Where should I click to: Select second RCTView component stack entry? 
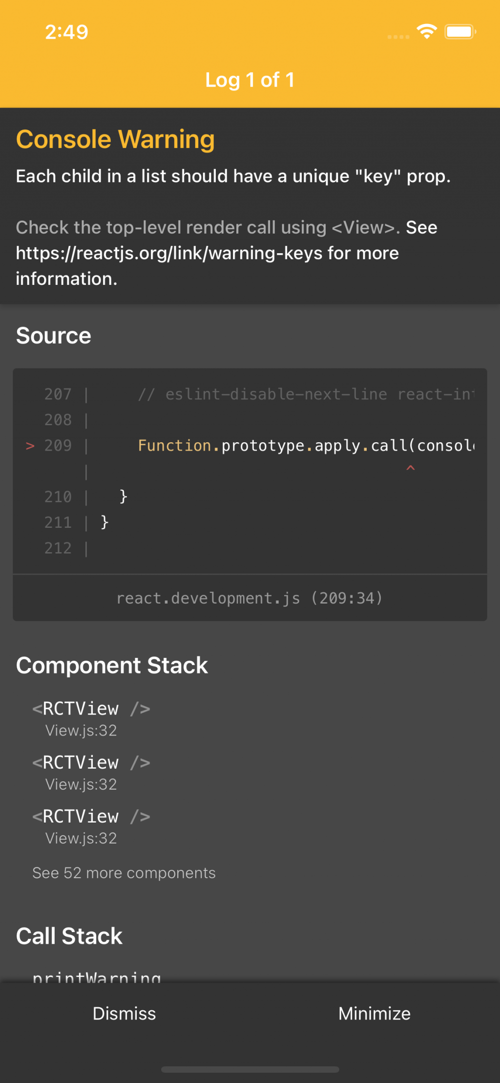click(91, 772)
